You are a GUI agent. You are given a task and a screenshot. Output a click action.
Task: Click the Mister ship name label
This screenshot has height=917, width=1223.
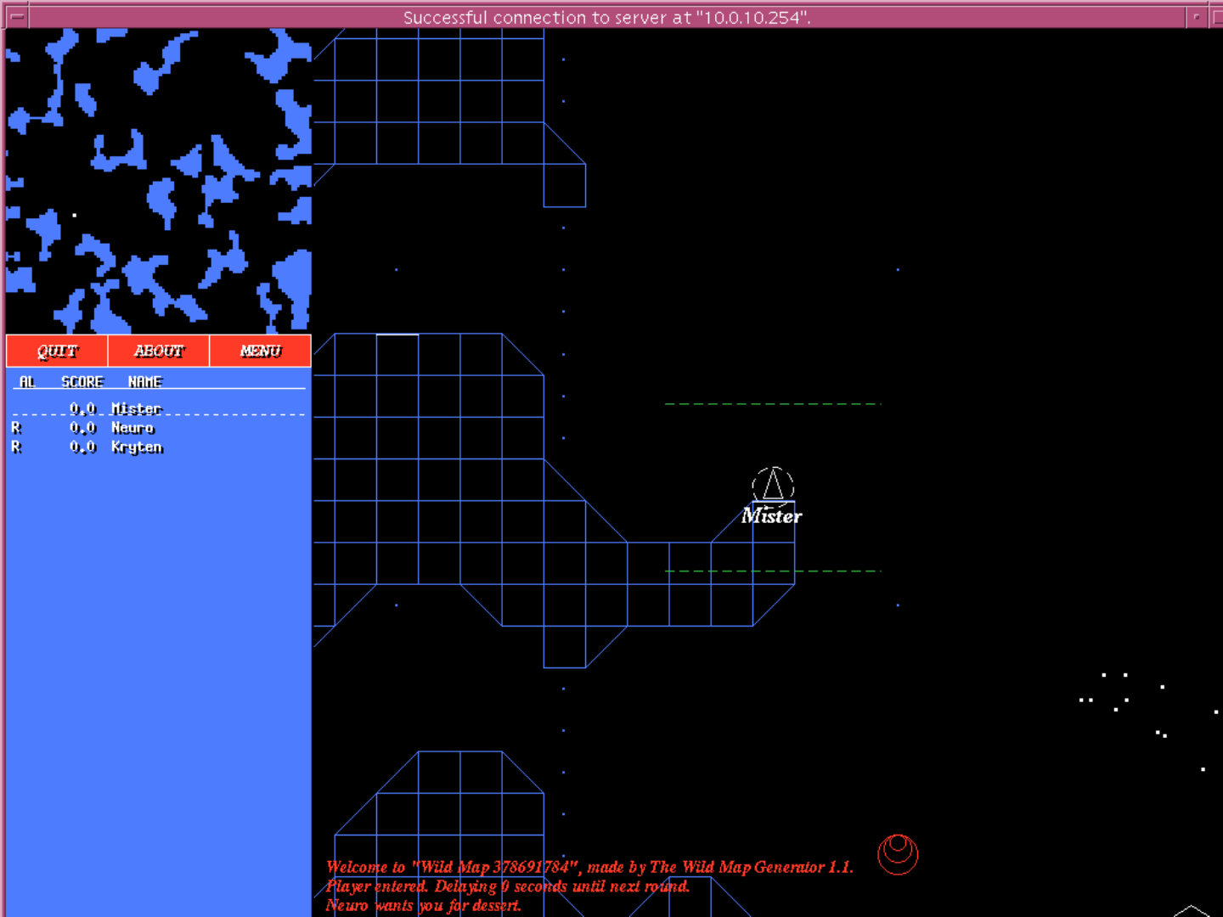(x=771, y=515)
